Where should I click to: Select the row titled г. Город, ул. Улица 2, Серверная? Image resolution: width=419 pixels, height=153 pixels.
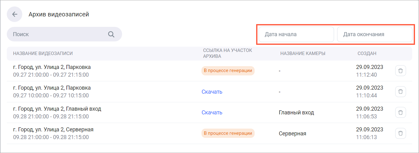click(53, 130)
